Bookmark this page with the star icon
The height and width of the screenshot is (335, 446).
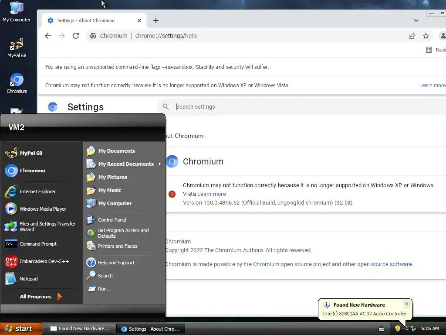426,36
